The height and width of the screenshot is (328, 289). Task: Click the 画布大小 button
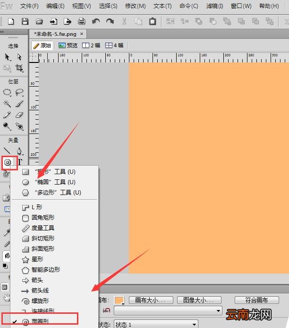point(151,300)
